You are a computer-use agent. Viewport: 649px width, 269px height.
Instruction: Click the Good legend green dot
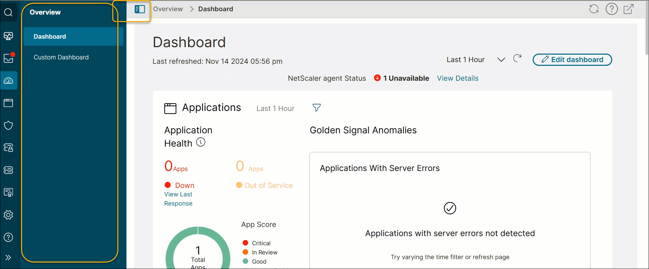pos(245,261)
